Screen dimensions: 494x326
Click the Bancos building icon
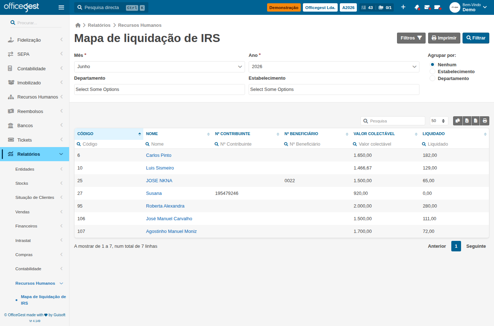11,126
